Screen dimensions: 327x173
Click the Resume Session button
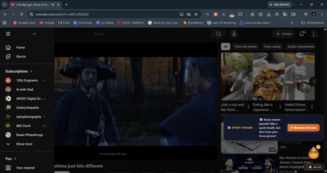[303, 128]
